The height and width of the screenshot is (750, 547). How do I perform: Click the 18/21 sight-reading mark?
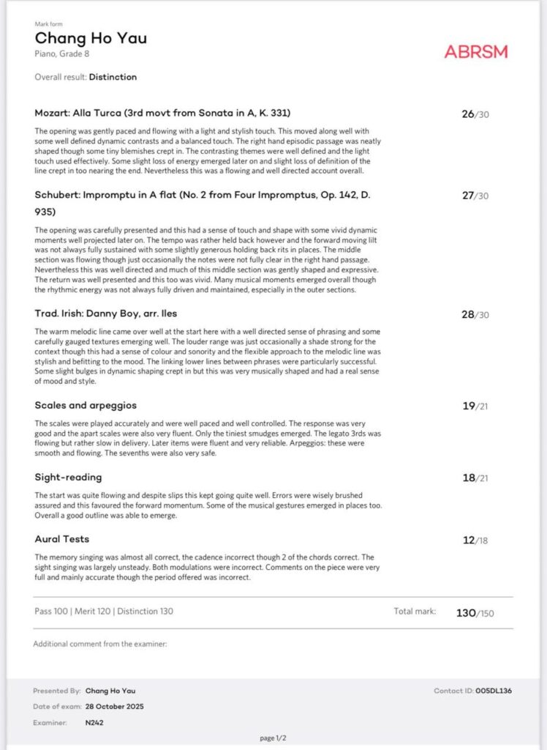[475, 478]
